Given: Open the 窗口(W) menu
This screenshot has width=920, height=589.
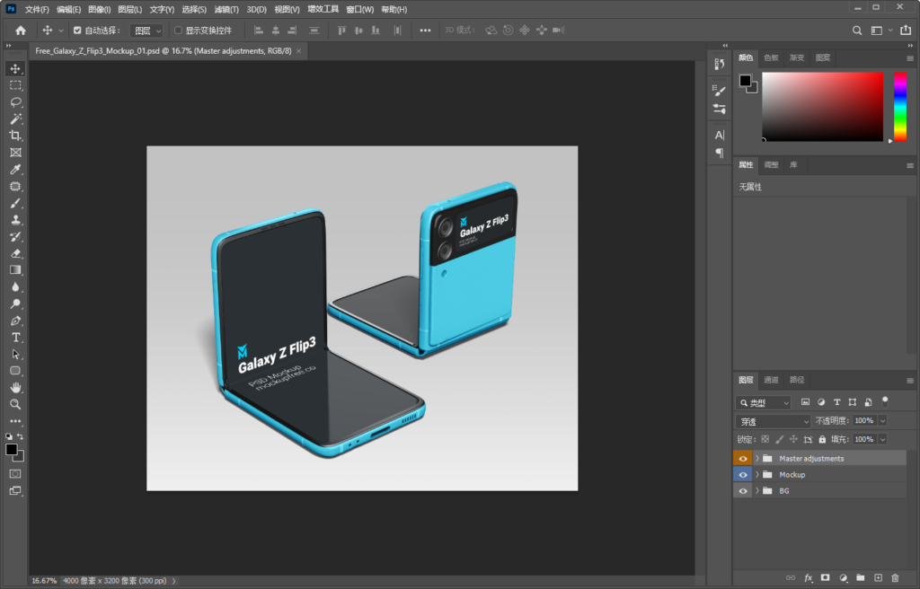Looking at the screenshot, I should coord(359,9).
